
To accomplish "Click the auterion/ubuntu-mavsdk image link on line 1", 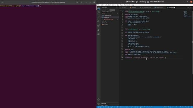I will pos(136,12).
